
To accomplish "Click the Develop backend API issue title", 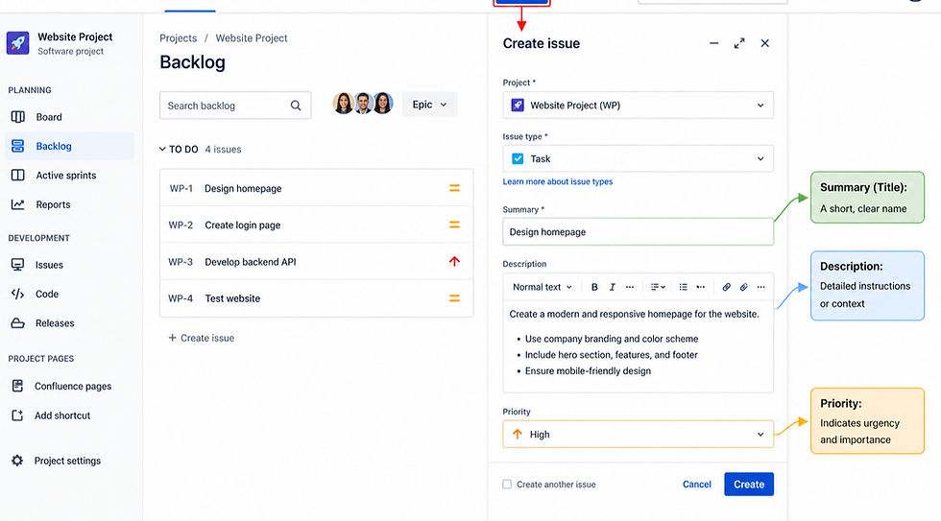I will (x=251, y=262).
